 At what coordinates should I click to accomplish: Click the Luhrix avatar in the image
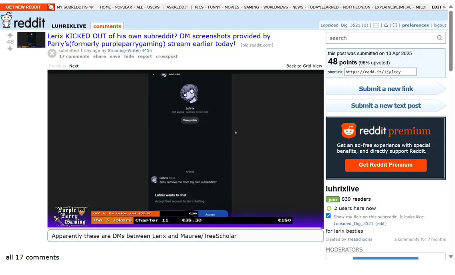click(x=189, y=94)
